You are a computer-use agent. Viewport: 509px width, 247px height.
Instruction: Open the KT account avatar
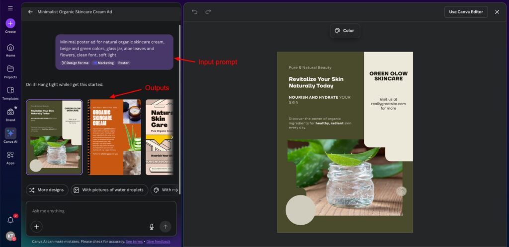coord(10,236)
